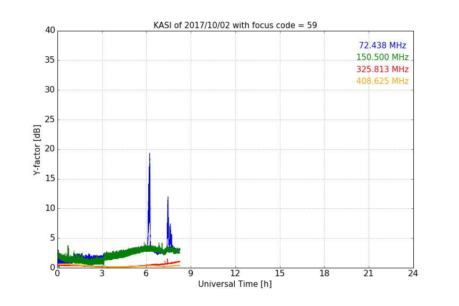Click the plot title 'KASI of 2017/10/02 with focus code = 59'

coord(235,25)
